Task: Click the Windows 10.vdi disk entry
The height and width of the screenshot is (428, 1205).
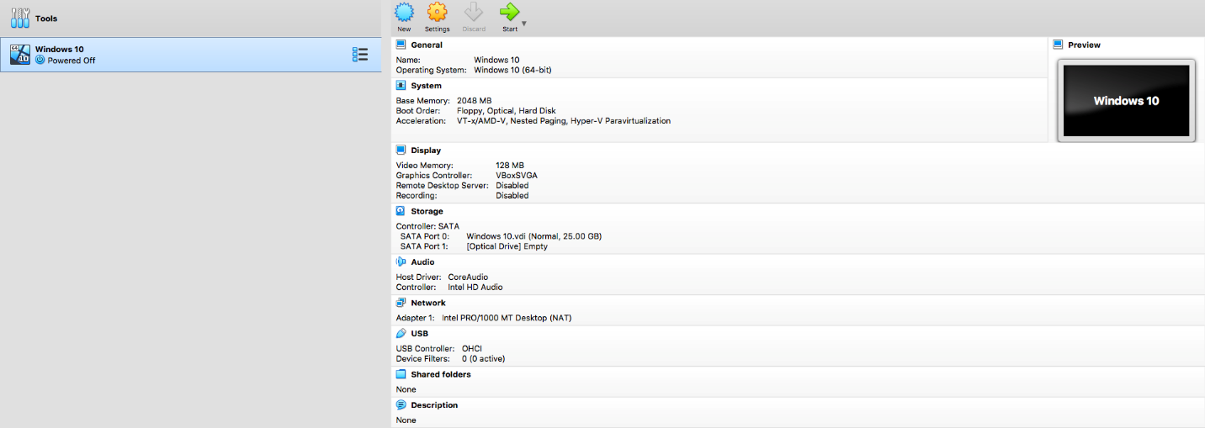Action: [x=534, y=236]
